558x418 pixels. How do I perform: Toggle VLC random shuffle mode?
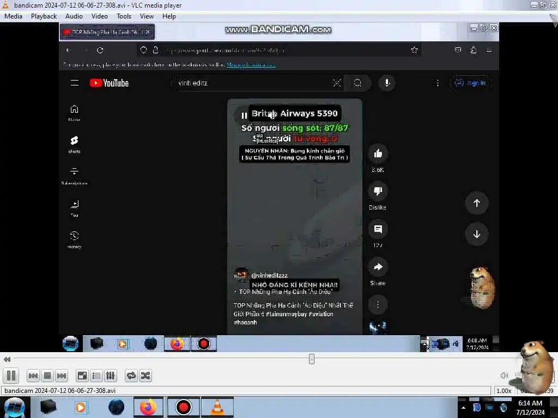[145, 376]
